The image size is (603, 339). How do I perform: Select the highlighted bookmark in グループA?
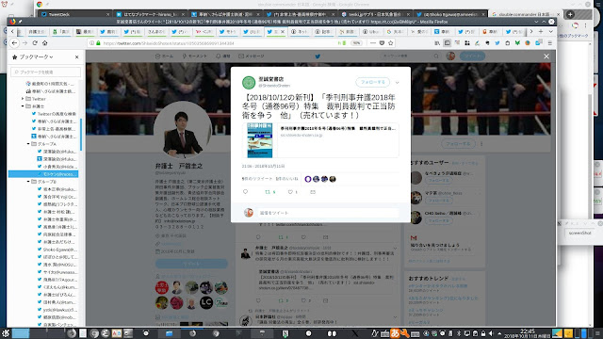43,174
